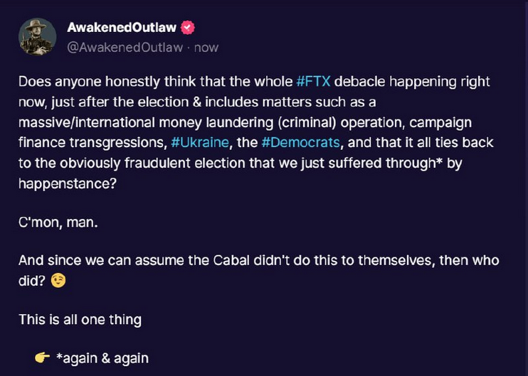Click the "*again & again" footnote text

click(102, 358)
